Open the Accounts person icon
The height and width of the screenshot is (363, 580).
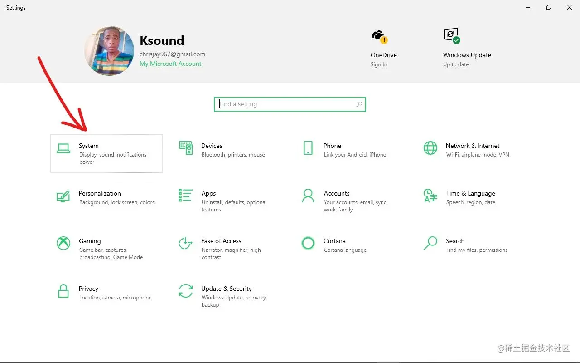(308, 196)
